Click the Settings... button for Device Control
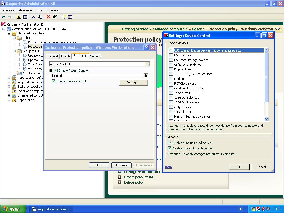The width and height of the screenshot is (284, 213). pyautogui.click(x=133, y=82)
